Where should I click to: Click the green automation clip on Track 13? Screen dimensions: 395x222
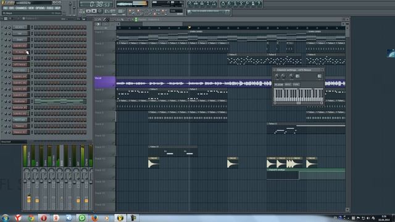pyautogui.click(x=306, y=174)
